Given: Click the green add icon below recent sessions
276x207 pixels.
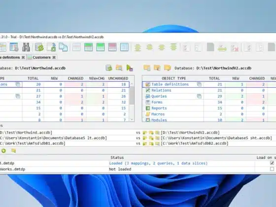Looking at the screenshot, I should [4, 151].
